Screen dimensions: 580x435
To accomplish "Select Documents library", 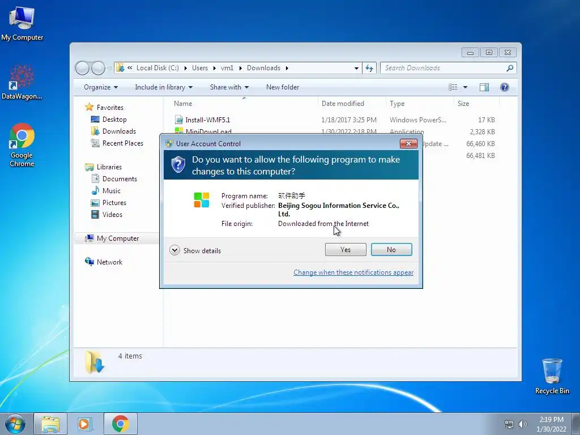I will 120,178.
